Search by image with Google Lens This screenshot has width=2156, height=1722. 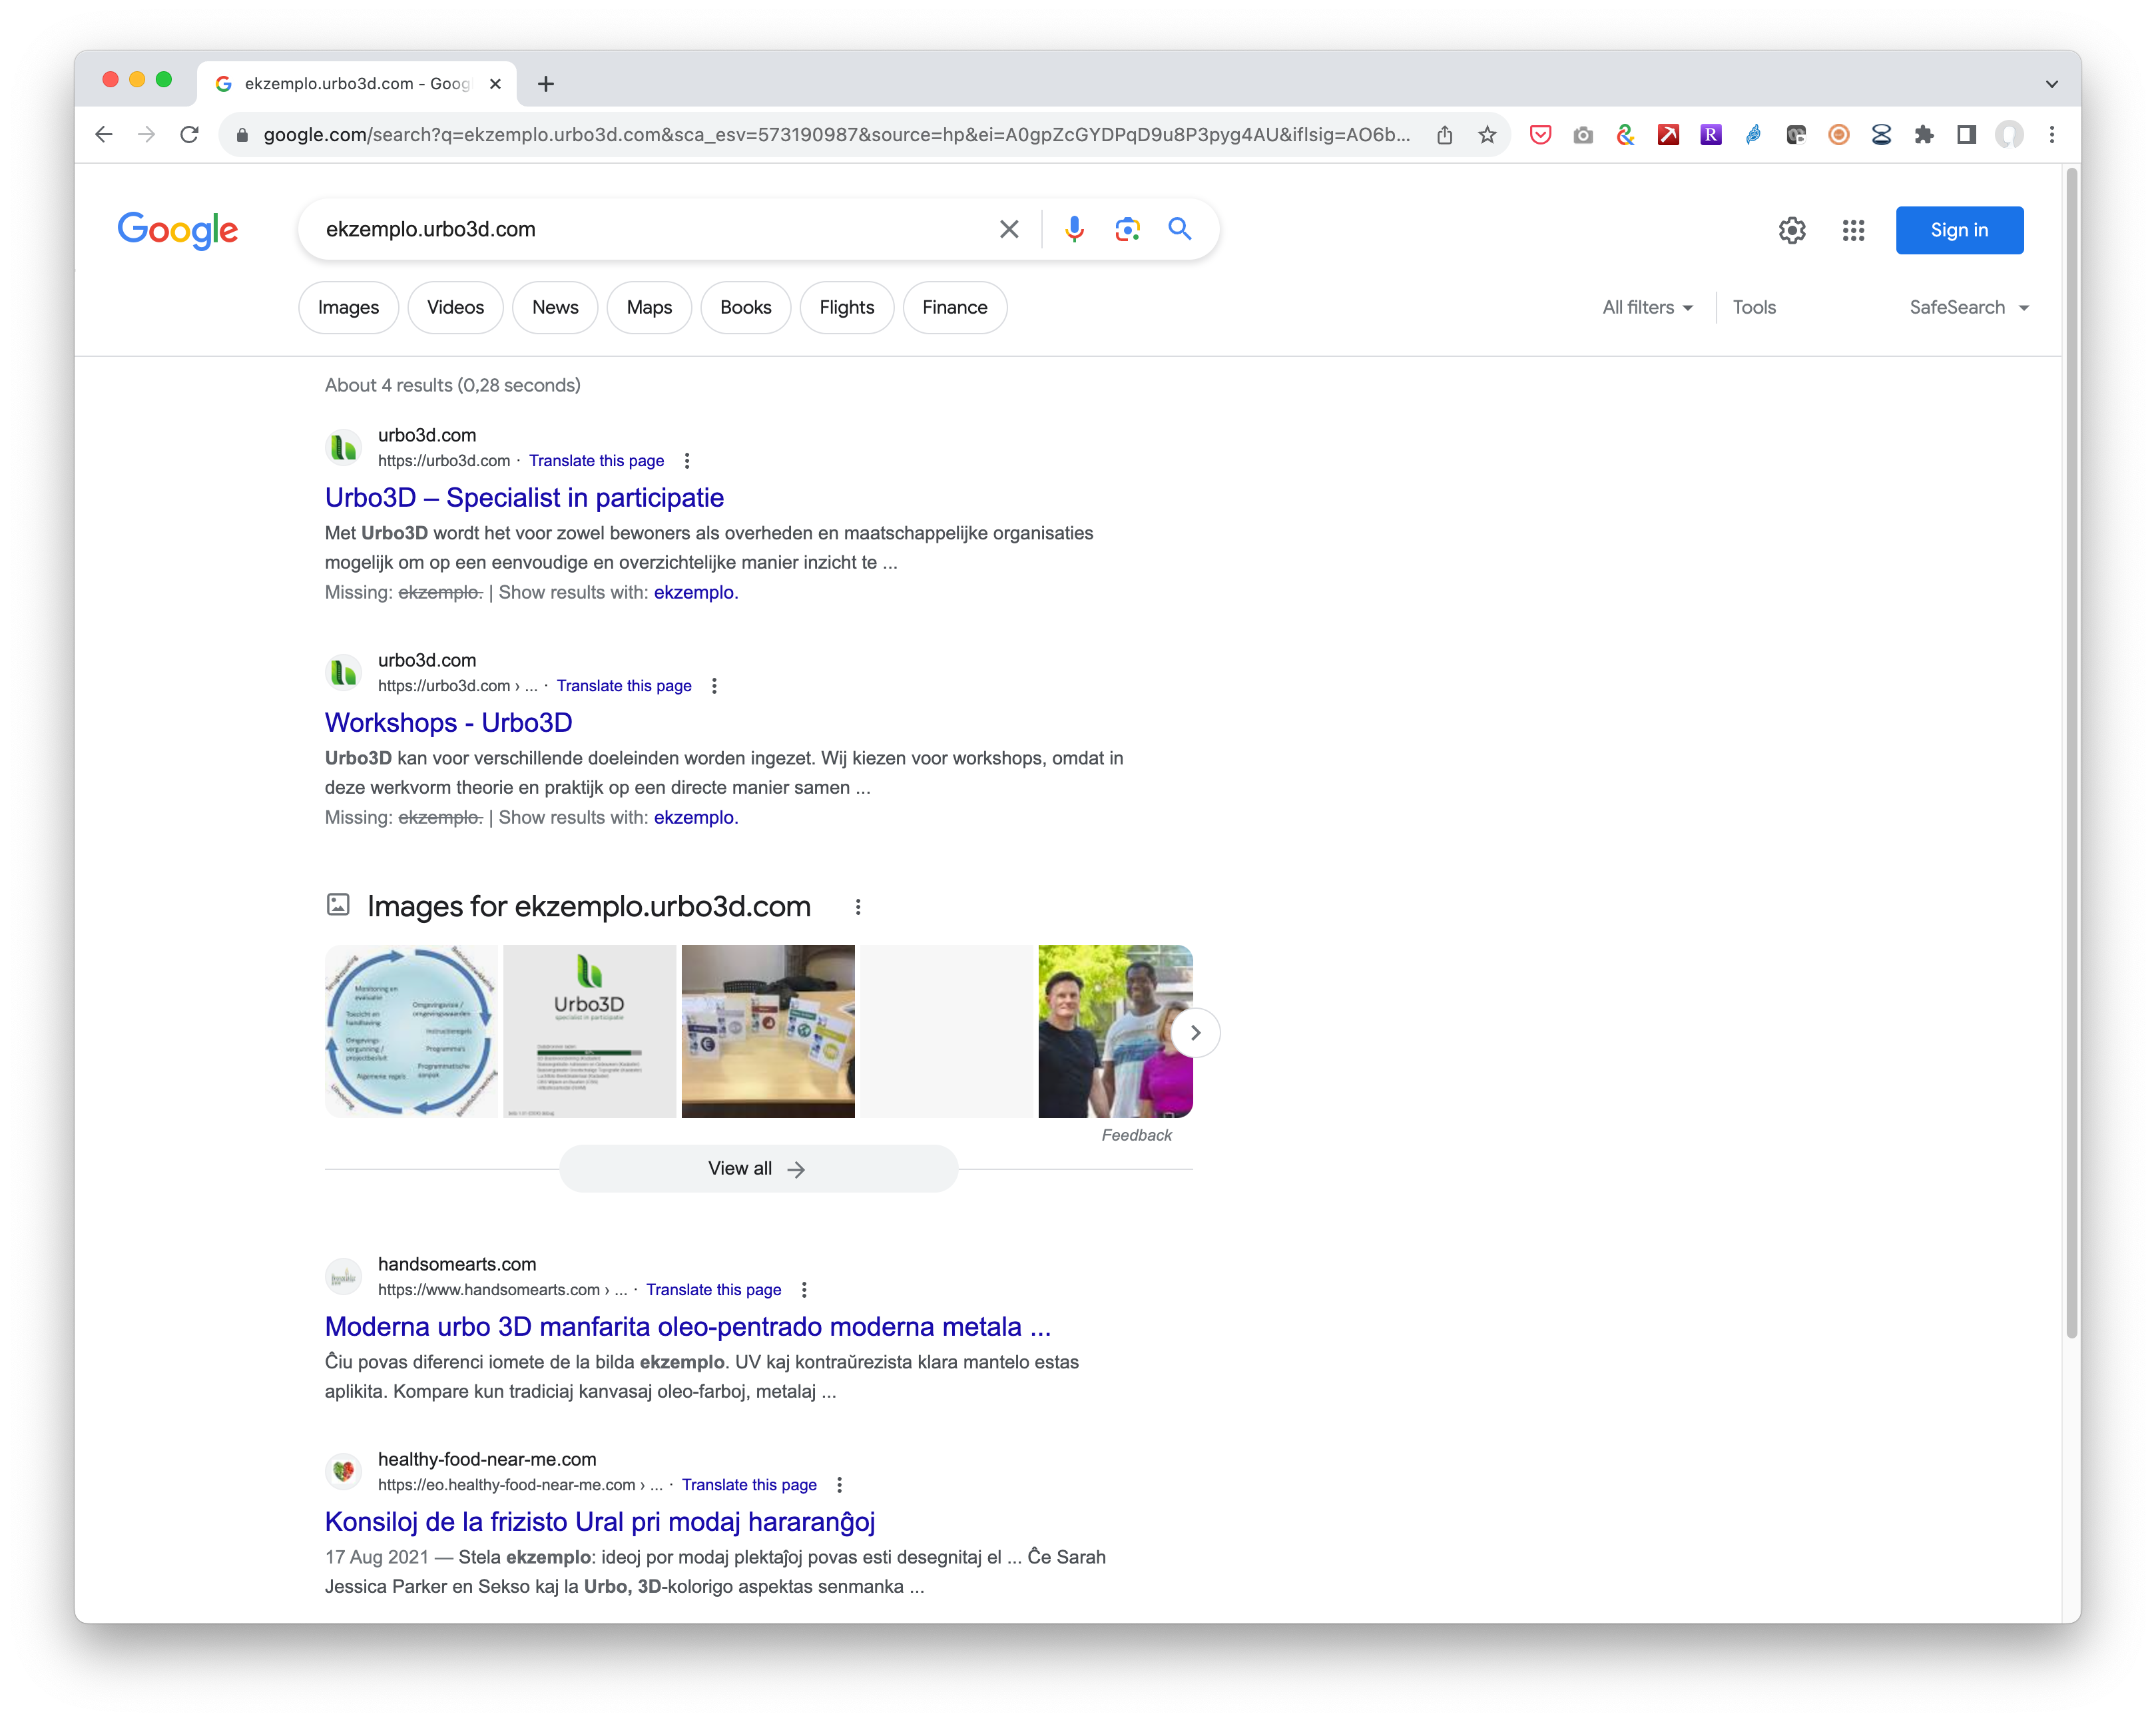(x=1127, y=229)
